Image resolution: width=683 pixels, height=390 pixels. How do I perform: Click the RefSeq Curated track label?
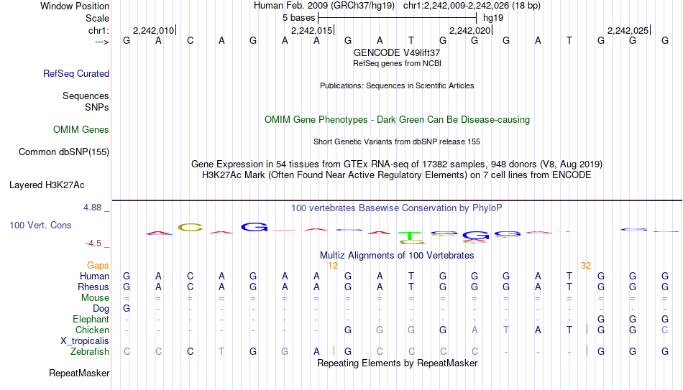[x=76, y=73]
